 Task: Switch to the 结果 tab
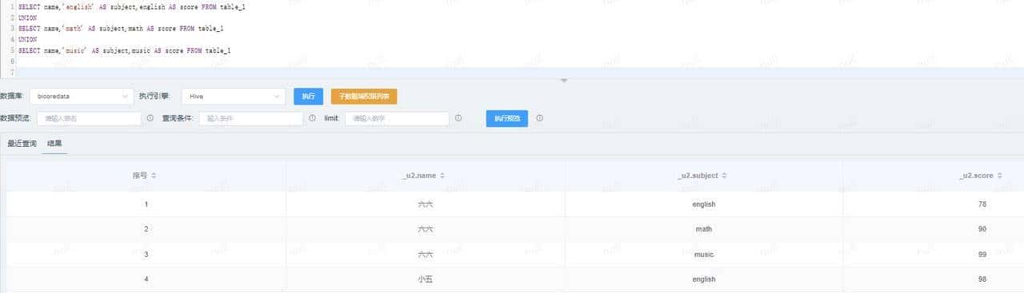[x=54, y=144]
